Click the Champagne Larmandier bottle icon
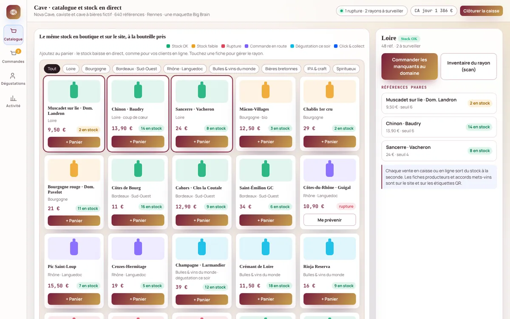Image resolution: width=510 pixels, height=319 pixels. (x=202, y=247)
